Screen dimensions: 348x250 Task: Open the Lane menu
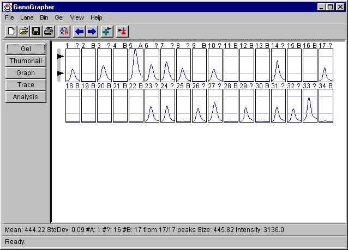pyautogui.click(x=27, y=17)
